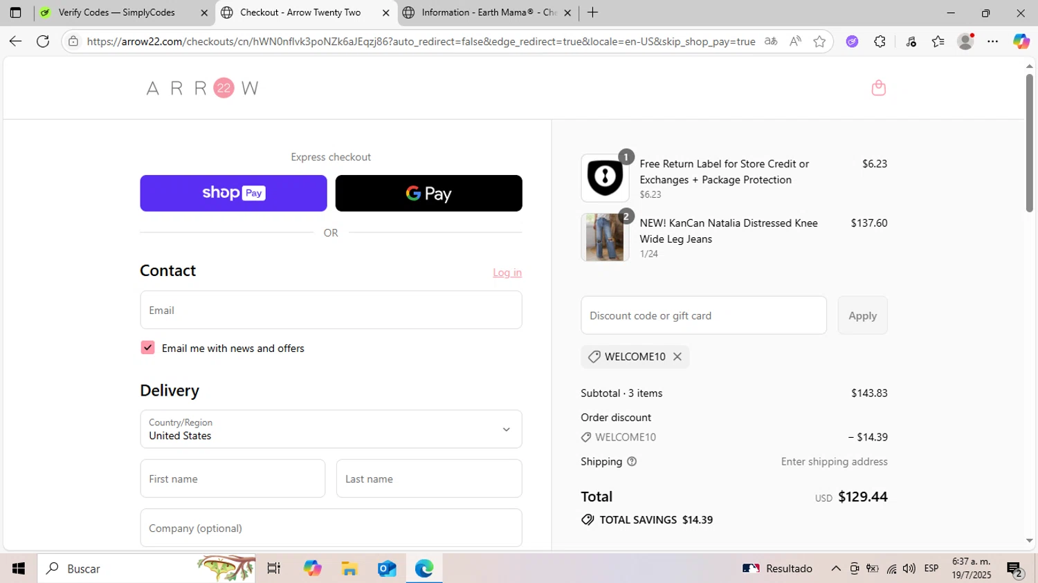Image resolution: width=1038 pixels, height=583 pixels.
Task: Open the Resultado widget in taskbar
Action: coord(777,568)
